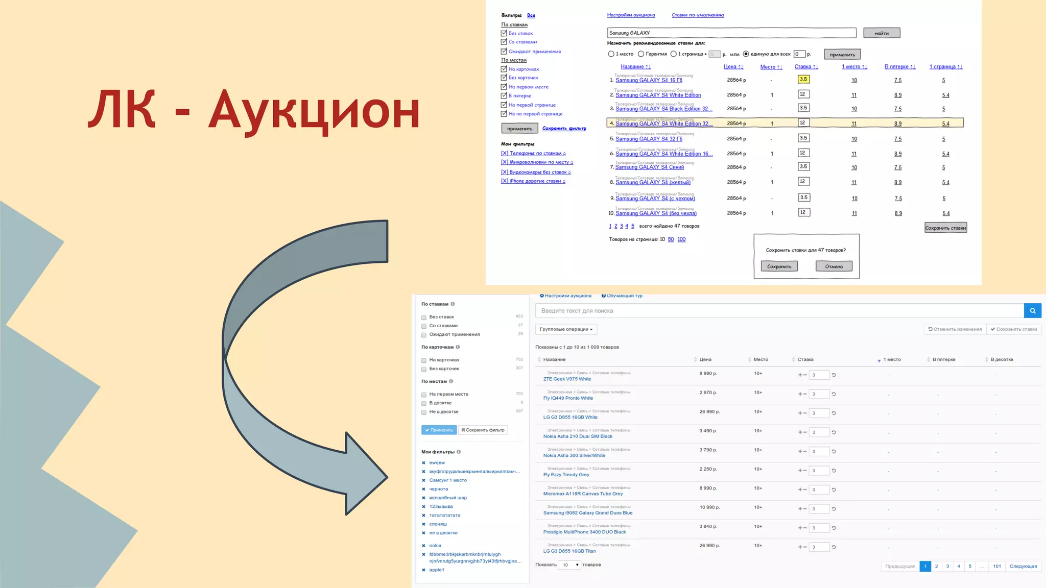Remove saved filter 'Самсунг 1 место'
Screen dimensions: 1046x588
coord(423,480)
